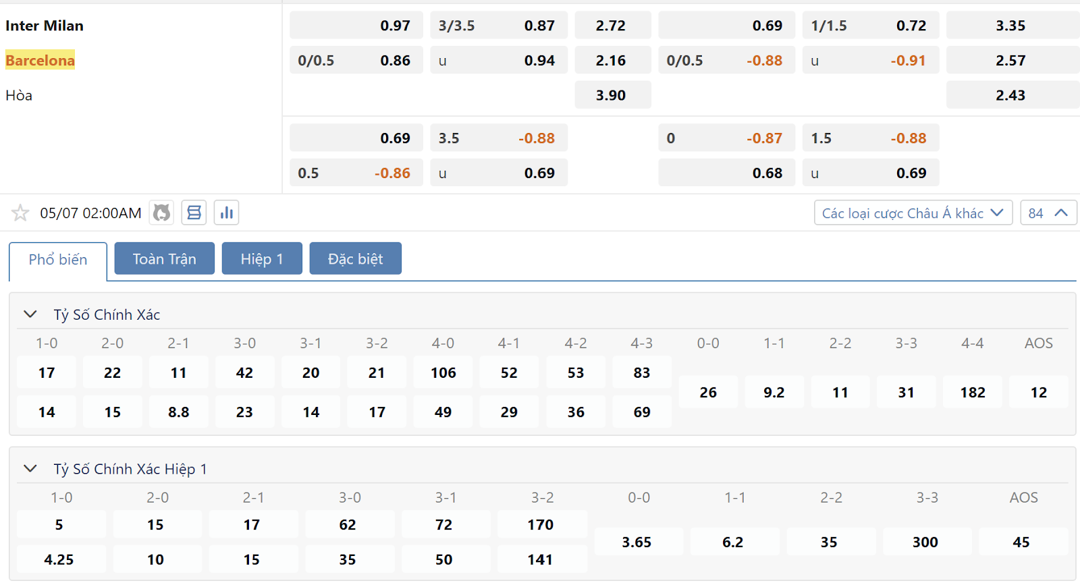This screenshot has width=1080, height=585.
Task: Click the Inter Milan team name
Action: 45,26
